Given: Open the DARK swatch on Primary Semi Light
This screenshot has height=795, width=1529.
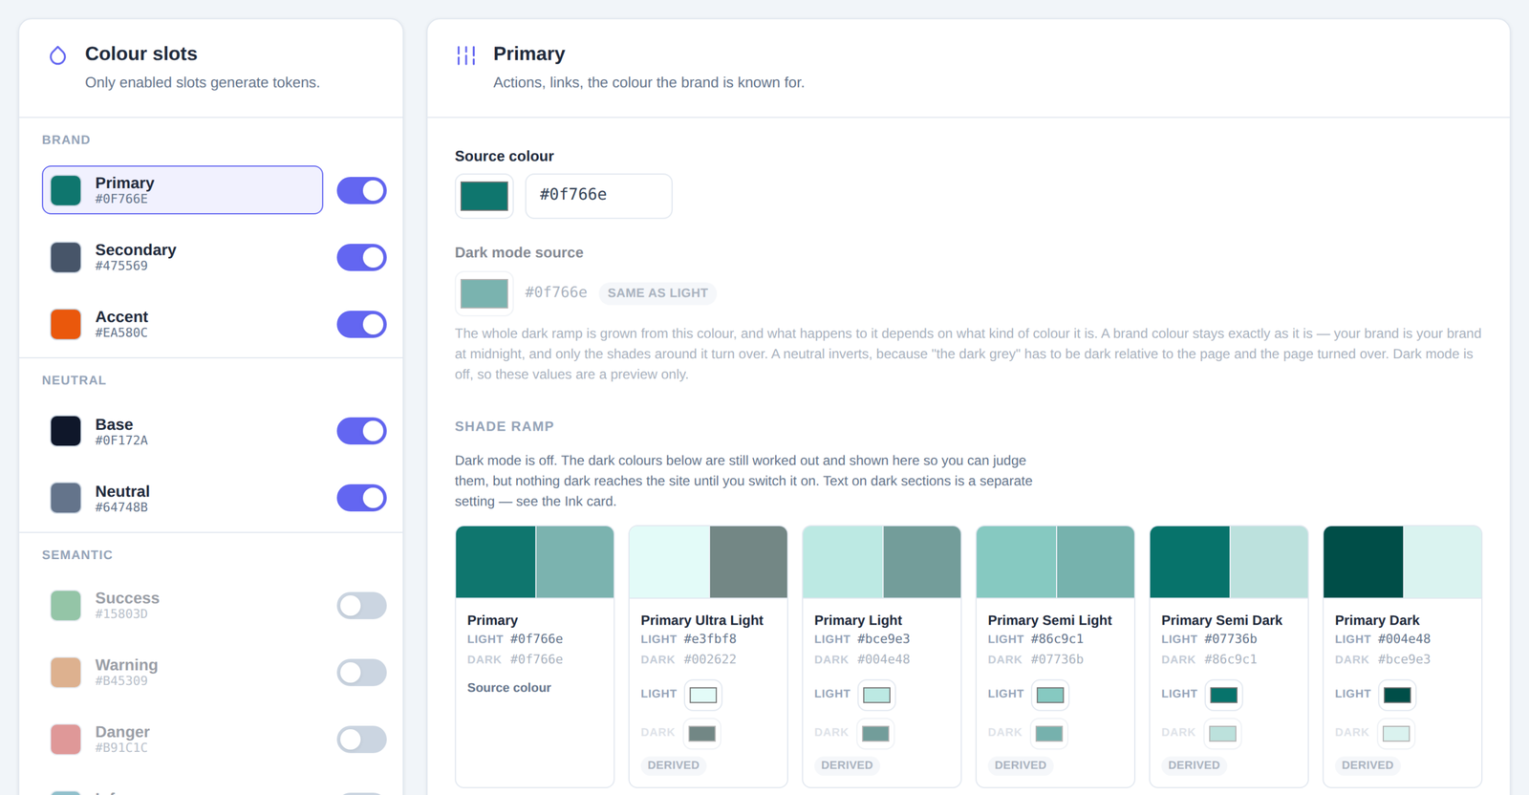Looking at the screenshot, I should (x=1049, y=734).
